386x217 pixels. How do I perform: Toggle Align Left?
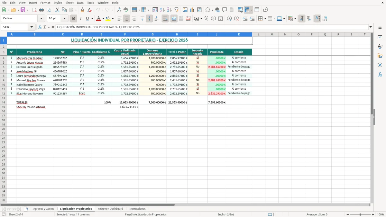tap(119, 19)
